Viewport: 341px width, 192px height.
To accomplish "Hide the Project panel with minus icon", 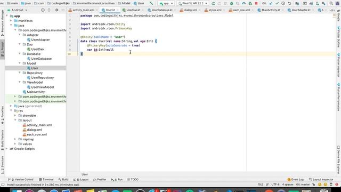I will click(x=63, y=10).
